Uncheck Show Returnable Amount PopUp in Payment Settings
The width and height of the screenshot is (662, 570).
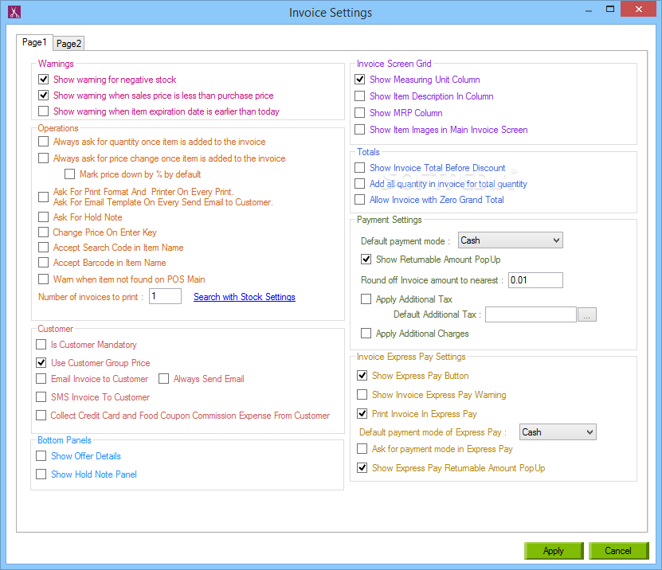point(366,260)
